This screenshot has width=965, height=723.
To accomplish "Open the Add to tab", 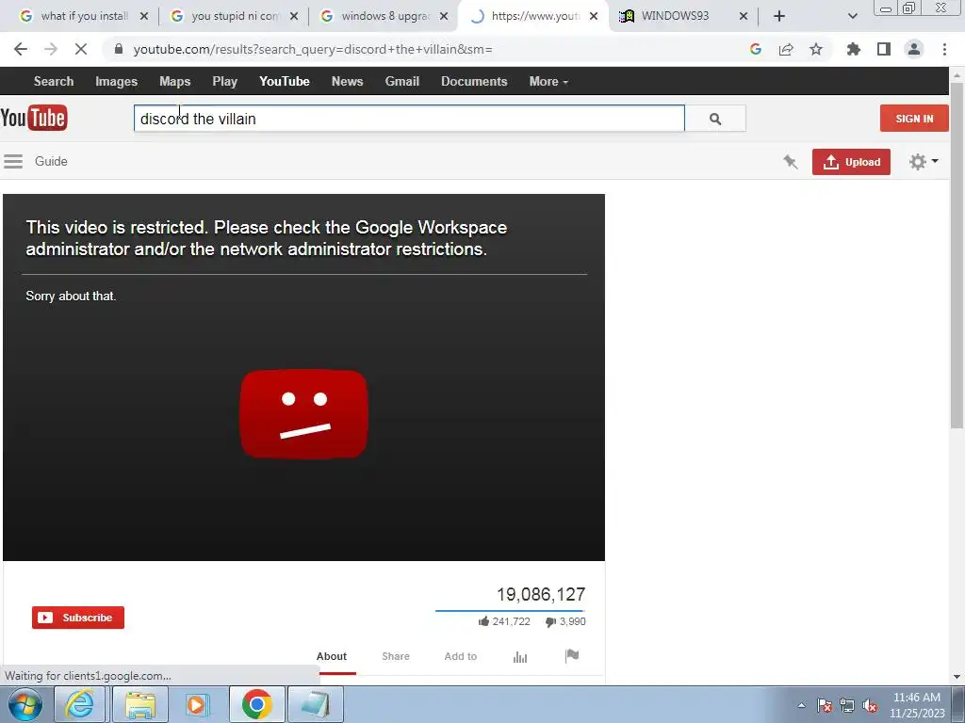I will (x=460, y=656).
